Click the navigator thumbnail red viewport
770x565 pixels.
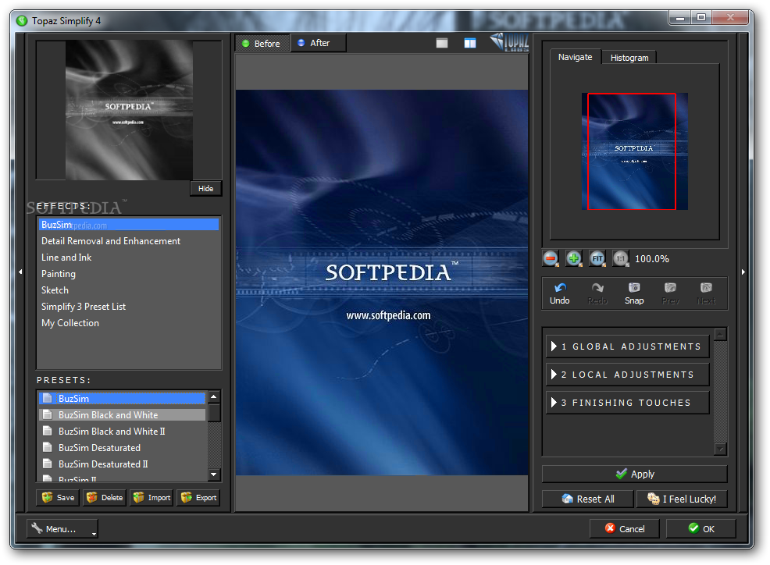coord(632,151)
